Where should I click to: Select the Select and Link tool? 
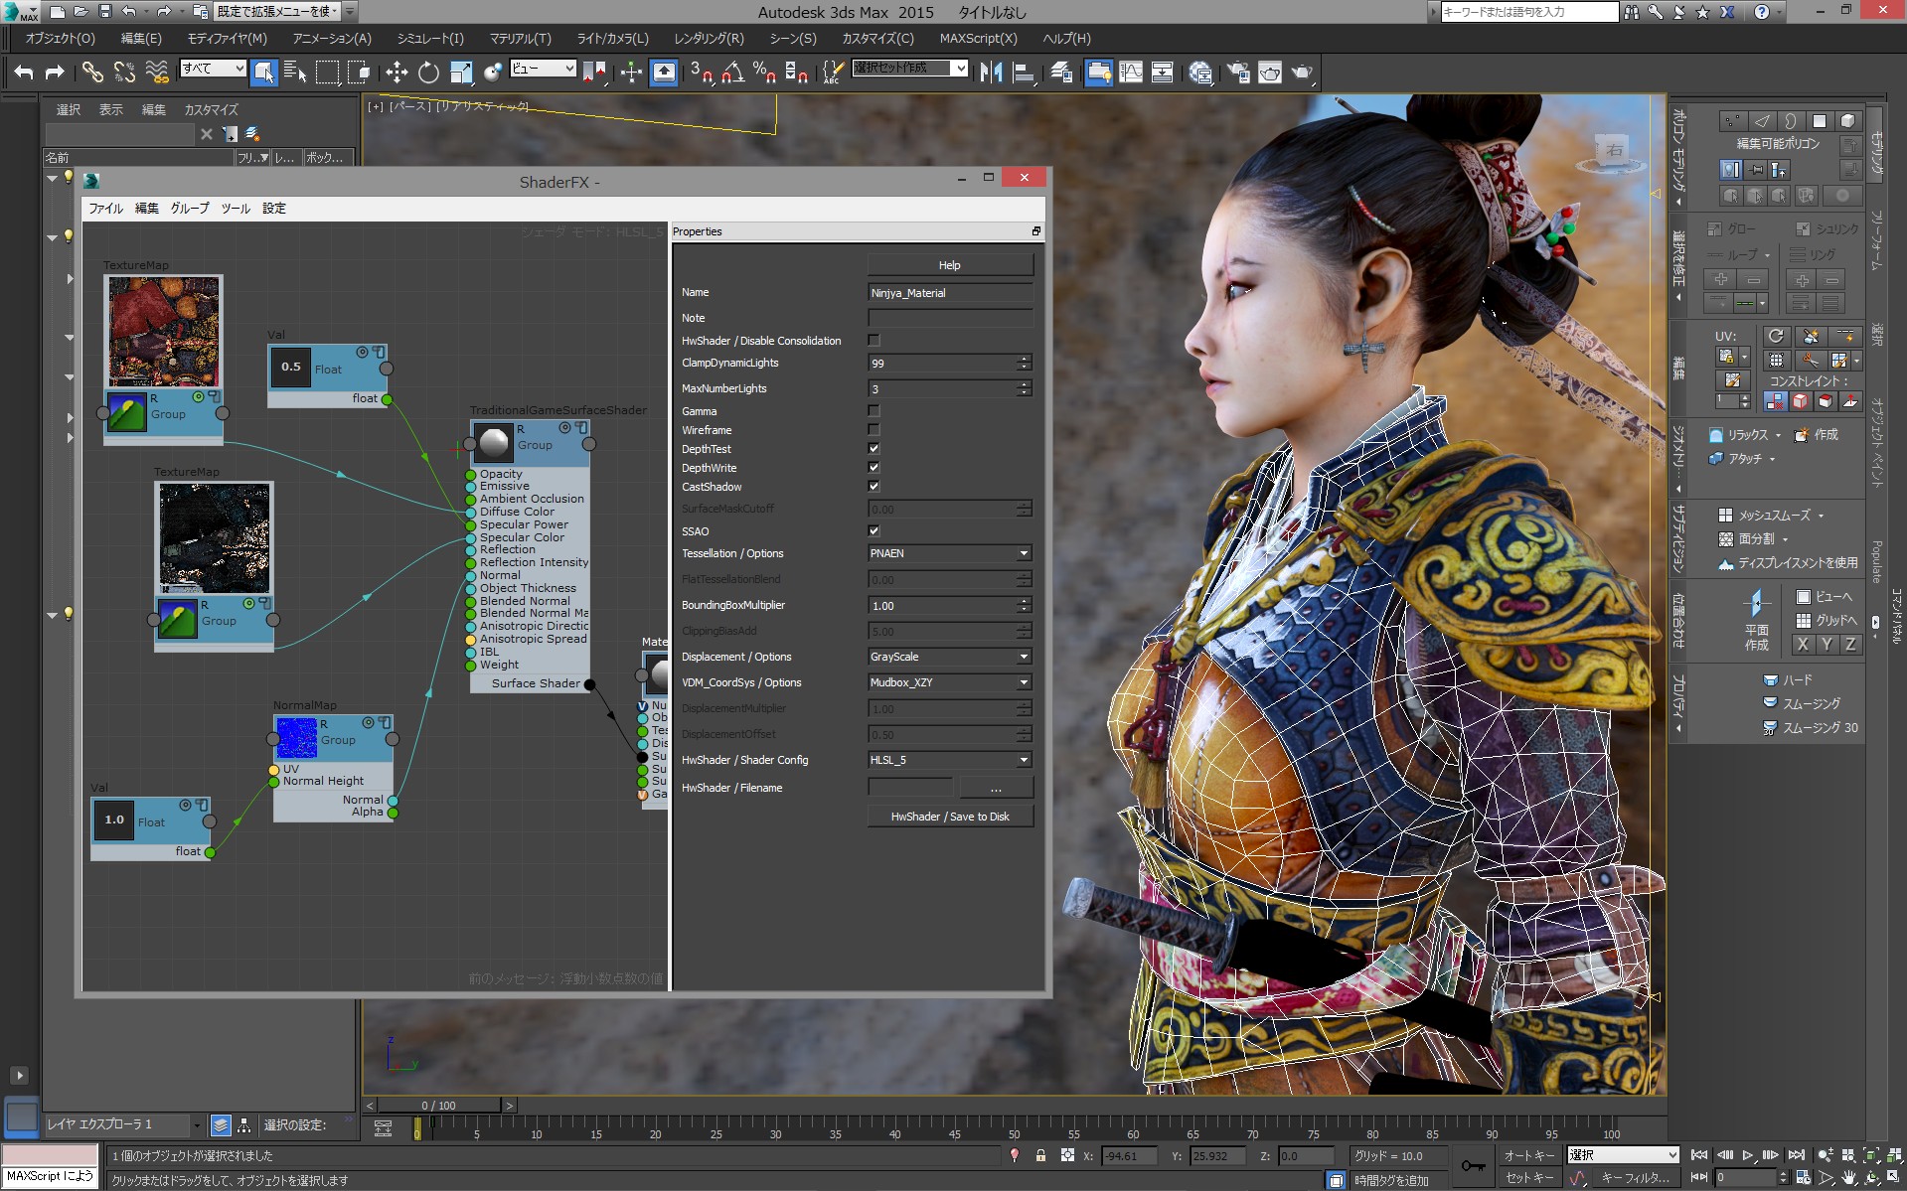(92, 72)
